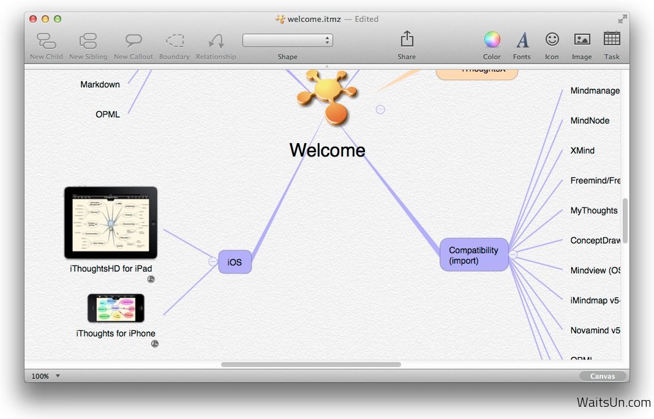Select the Boundary tool icon
The height and width of the screenshot is (419, 654).
(x=175, y=41)
